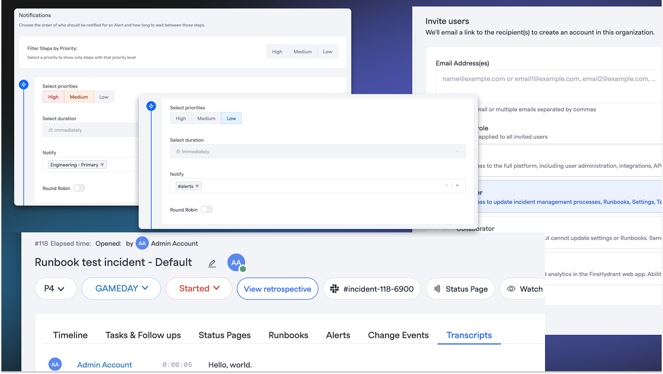The image size is (663, 374).
Task: Open the Runbooks tab
Action: tap(288, 335)
